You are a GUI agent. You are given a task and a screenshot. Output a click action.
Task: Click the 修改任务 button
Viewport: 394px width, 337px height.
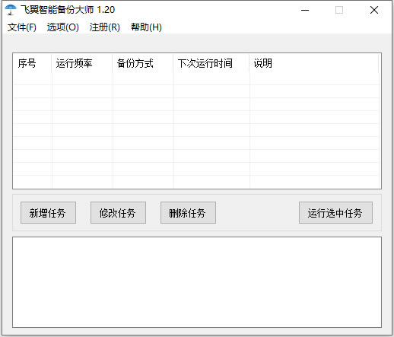[118, 213]
